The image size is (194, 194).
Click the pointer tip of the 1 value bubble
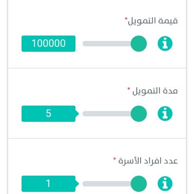pyautogui.click(x=78, y=184)
